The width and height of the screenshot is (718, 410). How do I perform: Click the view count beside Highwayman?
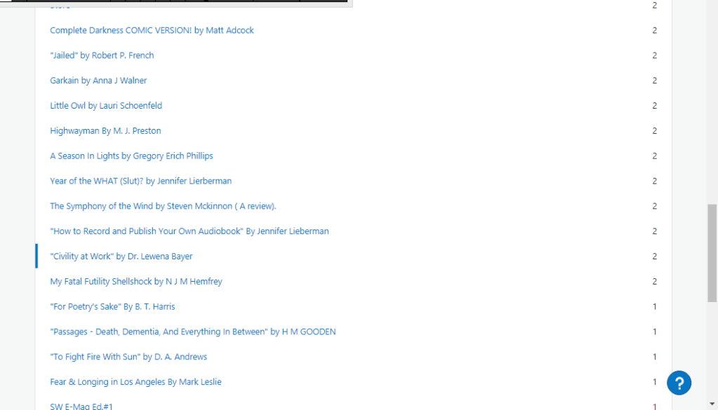(x=654, y=131)
